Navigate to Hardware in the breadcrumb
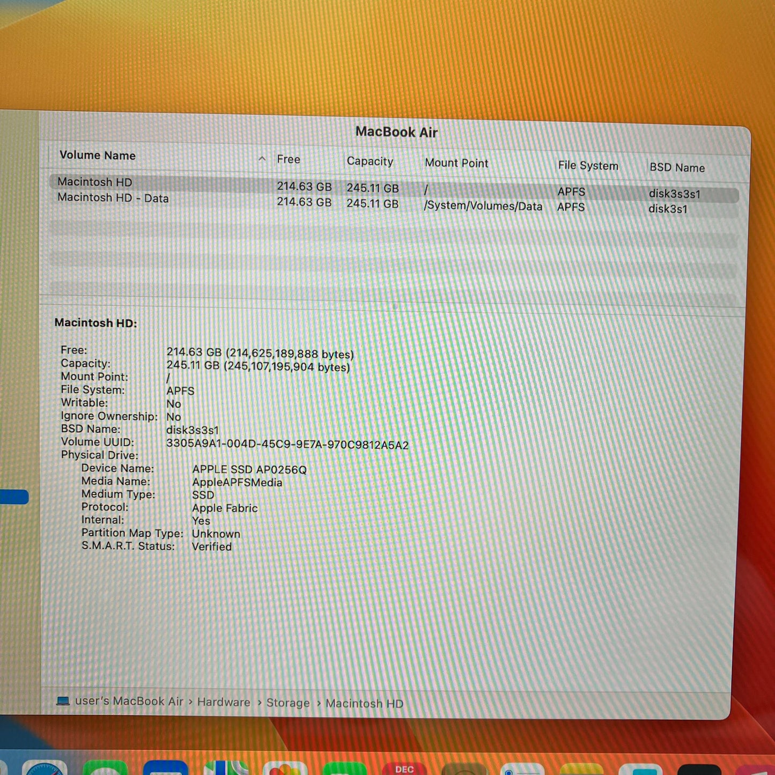This screenshot has width=775, height=775. [x=224, y=702]
